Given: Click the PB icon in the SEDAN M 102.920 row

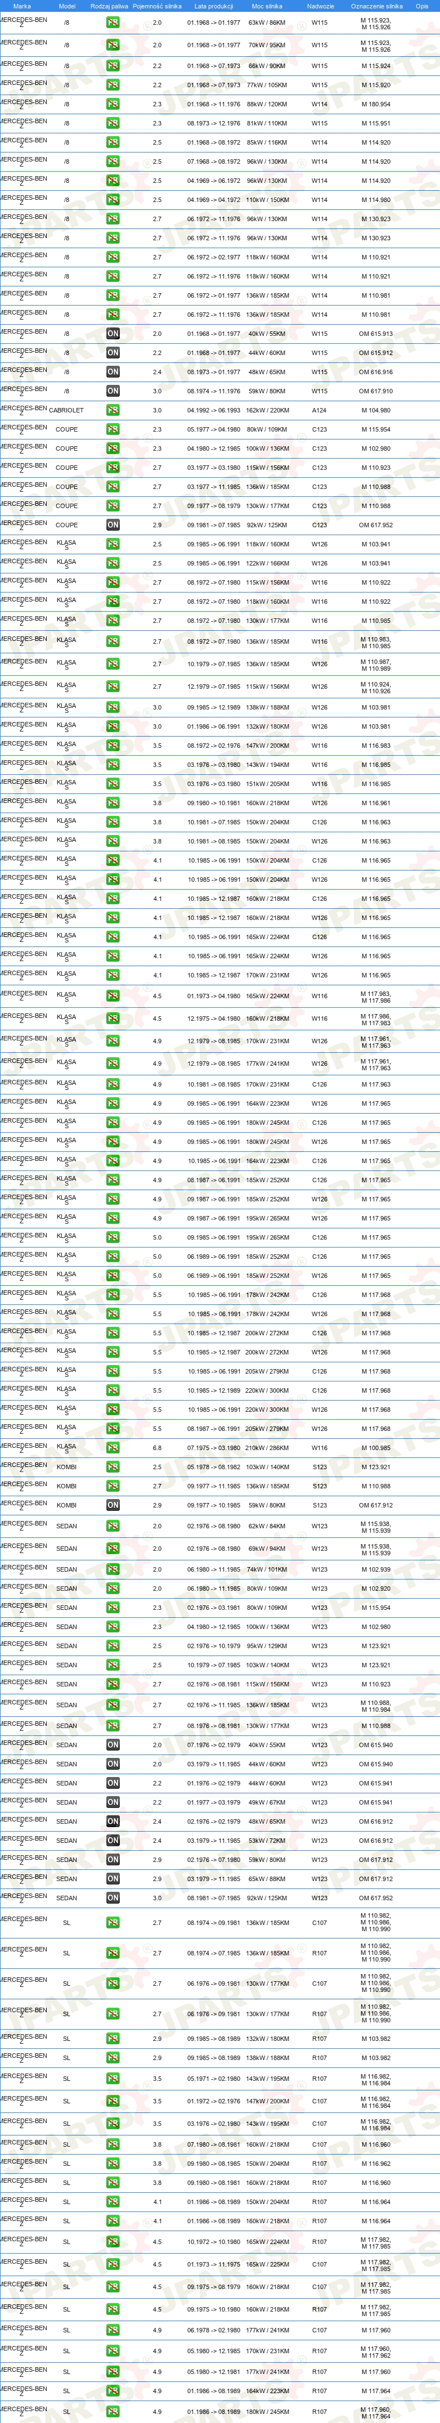Looking at the screenshot, I should tap(113, 1589).
